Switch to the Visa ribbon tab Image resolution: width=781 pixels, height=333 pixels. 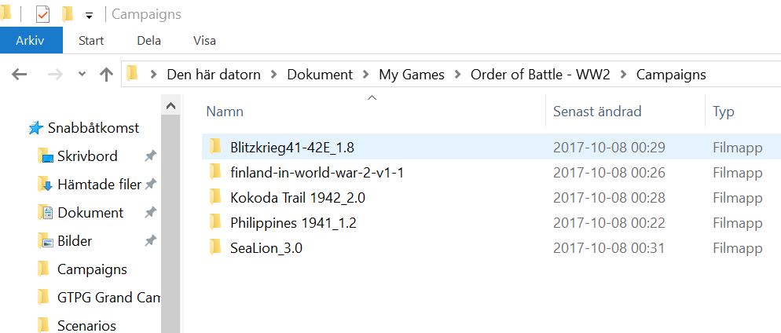(205, 41)
